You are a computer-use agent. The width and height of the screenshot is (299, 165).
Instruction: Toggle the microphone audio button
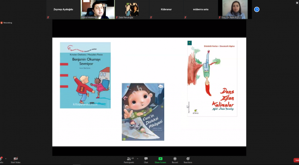coord(1,160)
